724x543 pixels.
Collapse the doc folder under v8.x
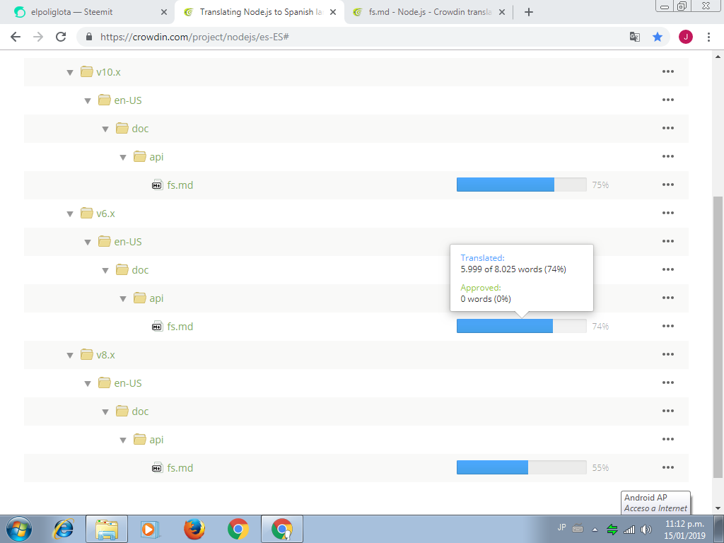(x=105, y=412)
